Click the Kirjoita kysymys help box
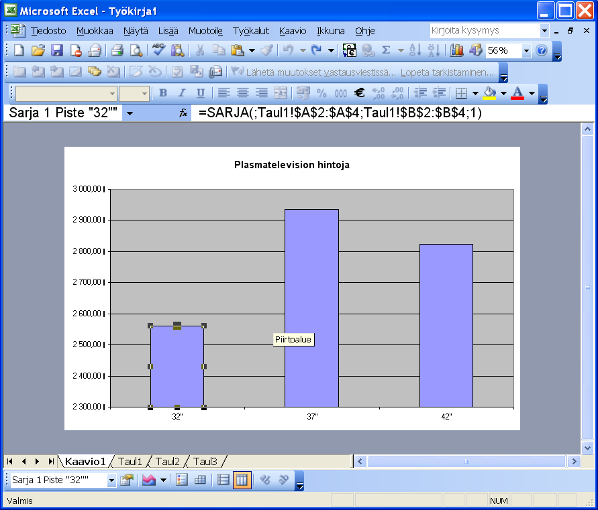This screenshot has height=510, width=598. [485, 30]
